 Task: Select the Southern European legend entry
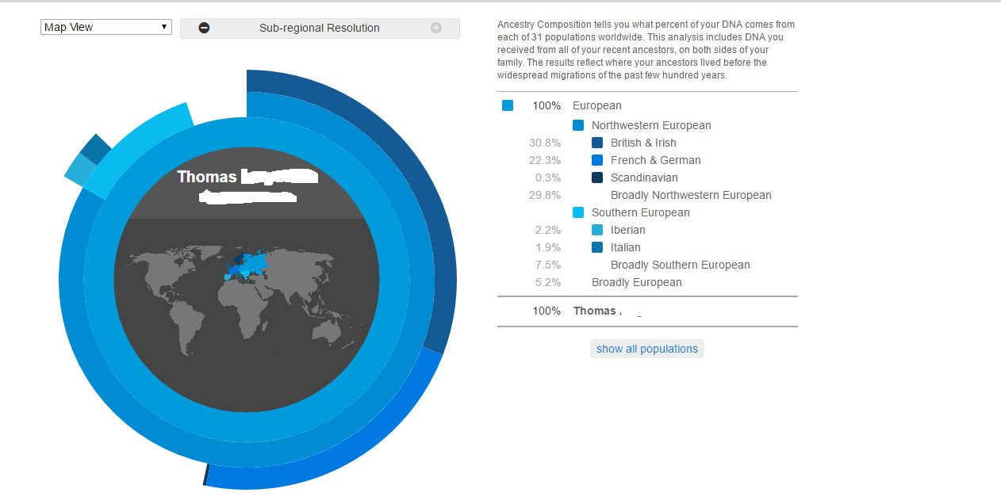coord(641,212)
